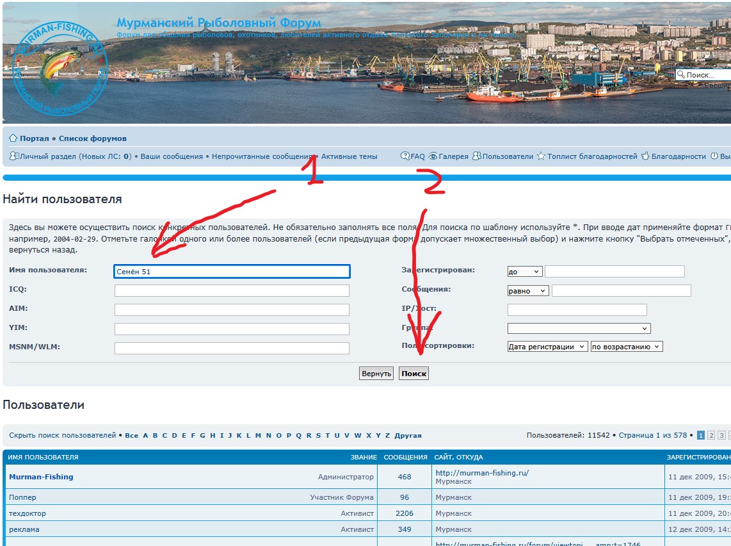Click the home icon beside Портал
731x546 pixels.
tap(13, 138)
